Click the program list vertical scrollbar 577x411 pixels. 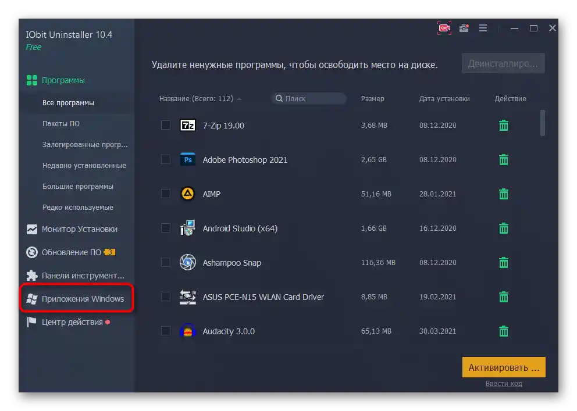click(543, 123)
